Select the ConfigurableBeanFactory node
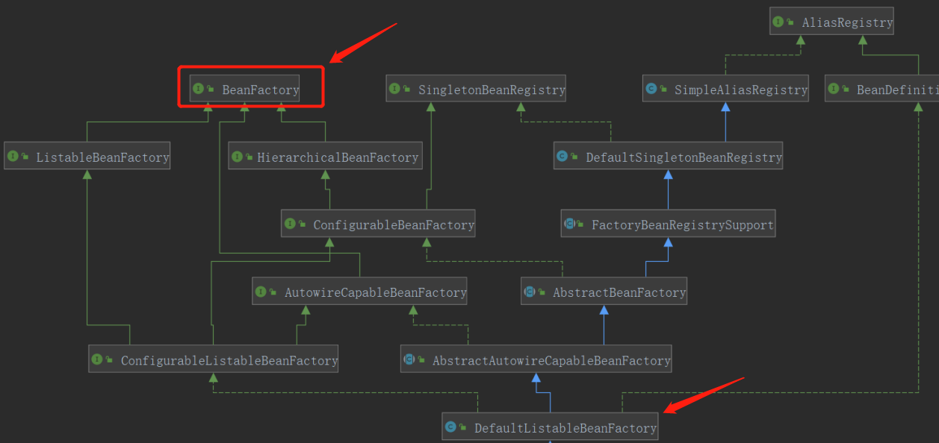Viewport: 939px width, 443px height. (378, 224)
